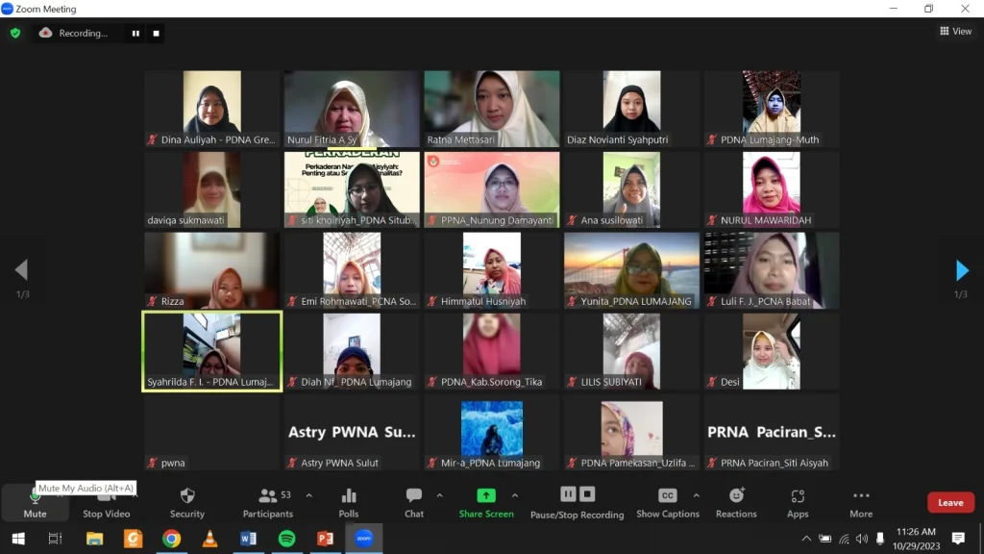984x554 pixels.
Task: Go to the next gallery page
Action: [964, 270]
